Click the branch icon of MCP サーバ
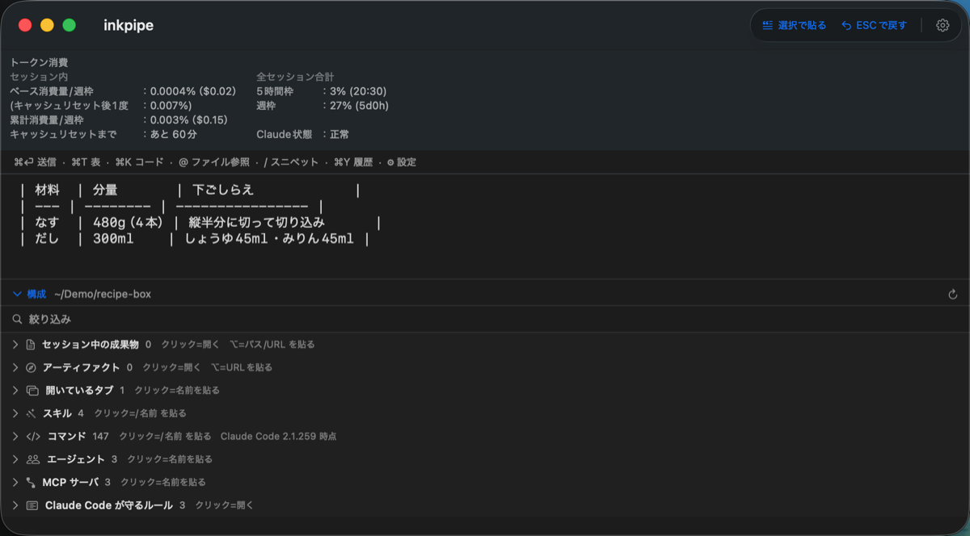This screenshot has width=970, height=536. tap(31, 482)
